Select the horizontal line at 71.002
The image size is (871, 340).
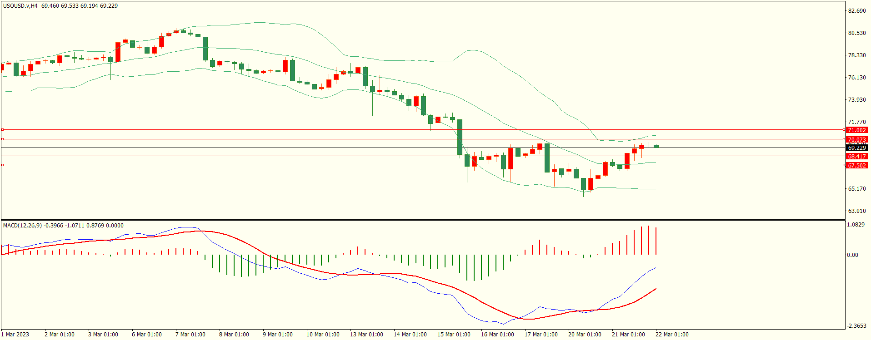point(423,130)
